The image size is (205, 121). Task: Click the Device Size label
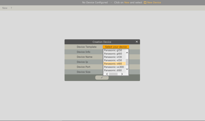coord(84,72)
